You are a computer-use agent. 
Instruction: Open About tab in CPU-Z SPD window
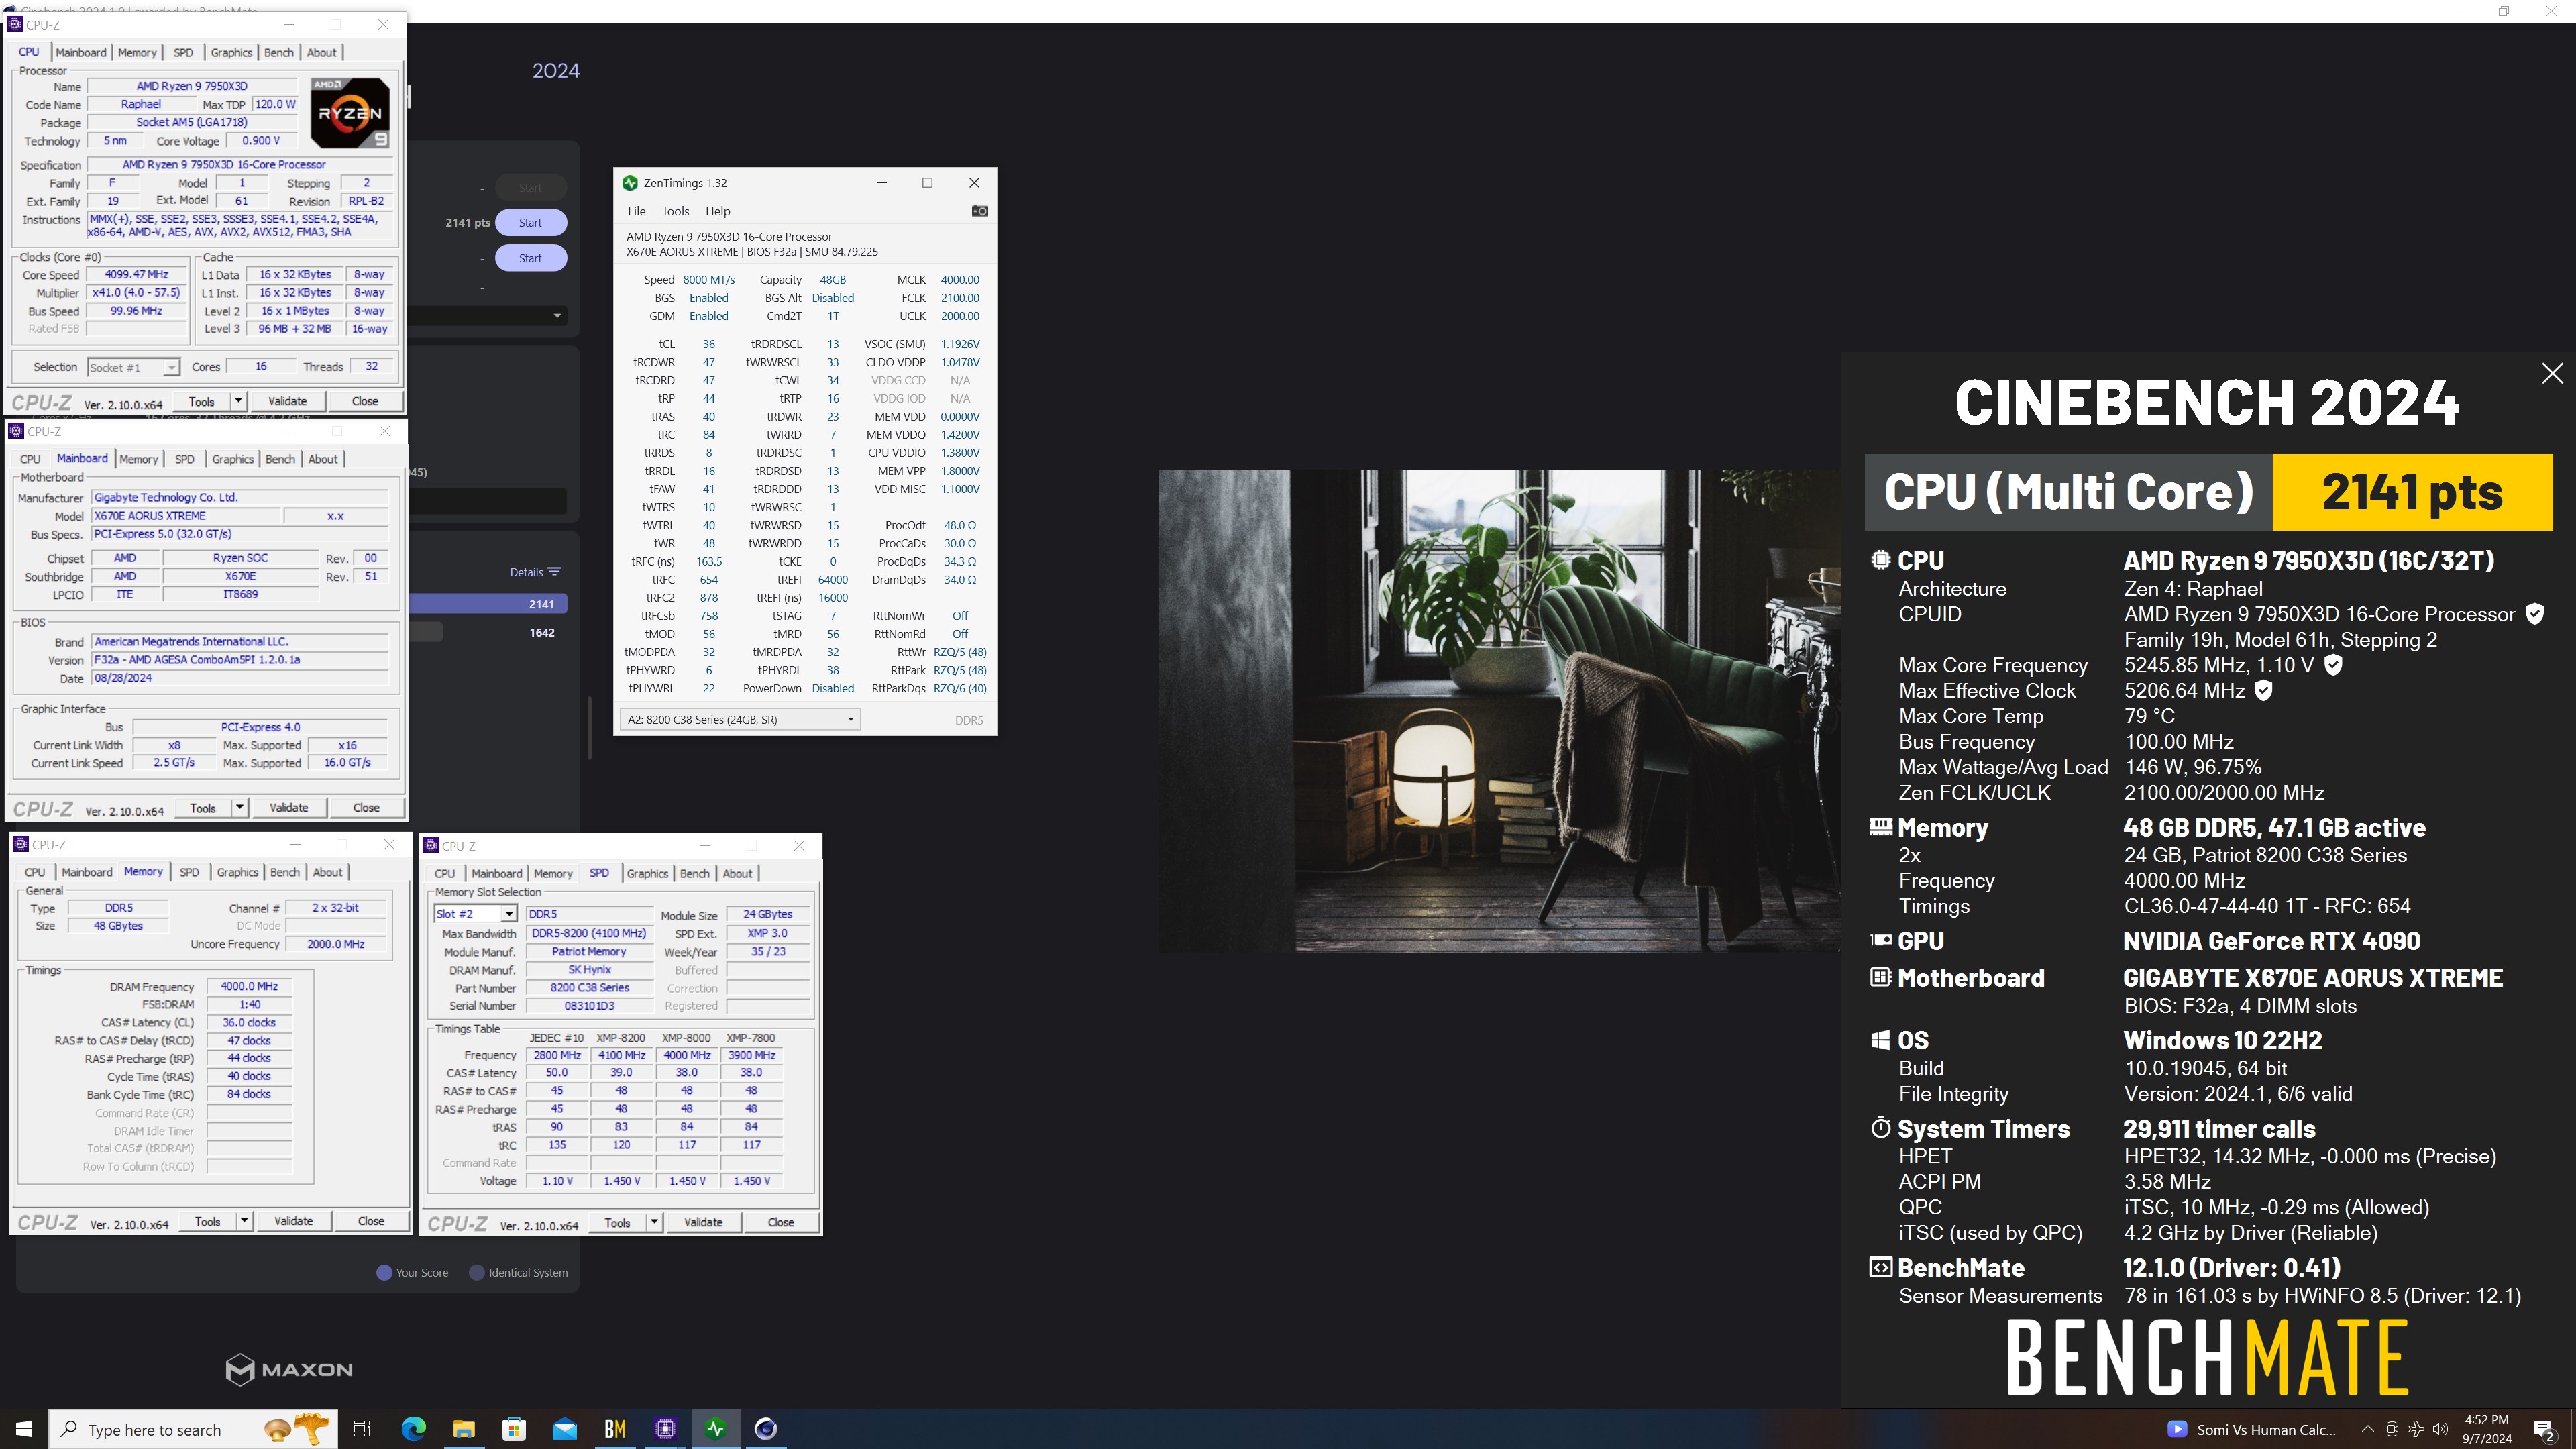(x=738, y=873)
